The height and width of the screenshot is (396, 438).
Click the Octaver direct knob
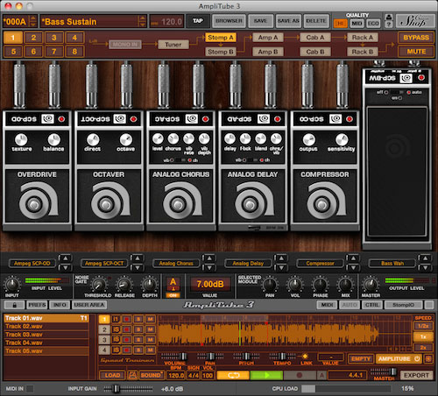click(x=93, y=139)
